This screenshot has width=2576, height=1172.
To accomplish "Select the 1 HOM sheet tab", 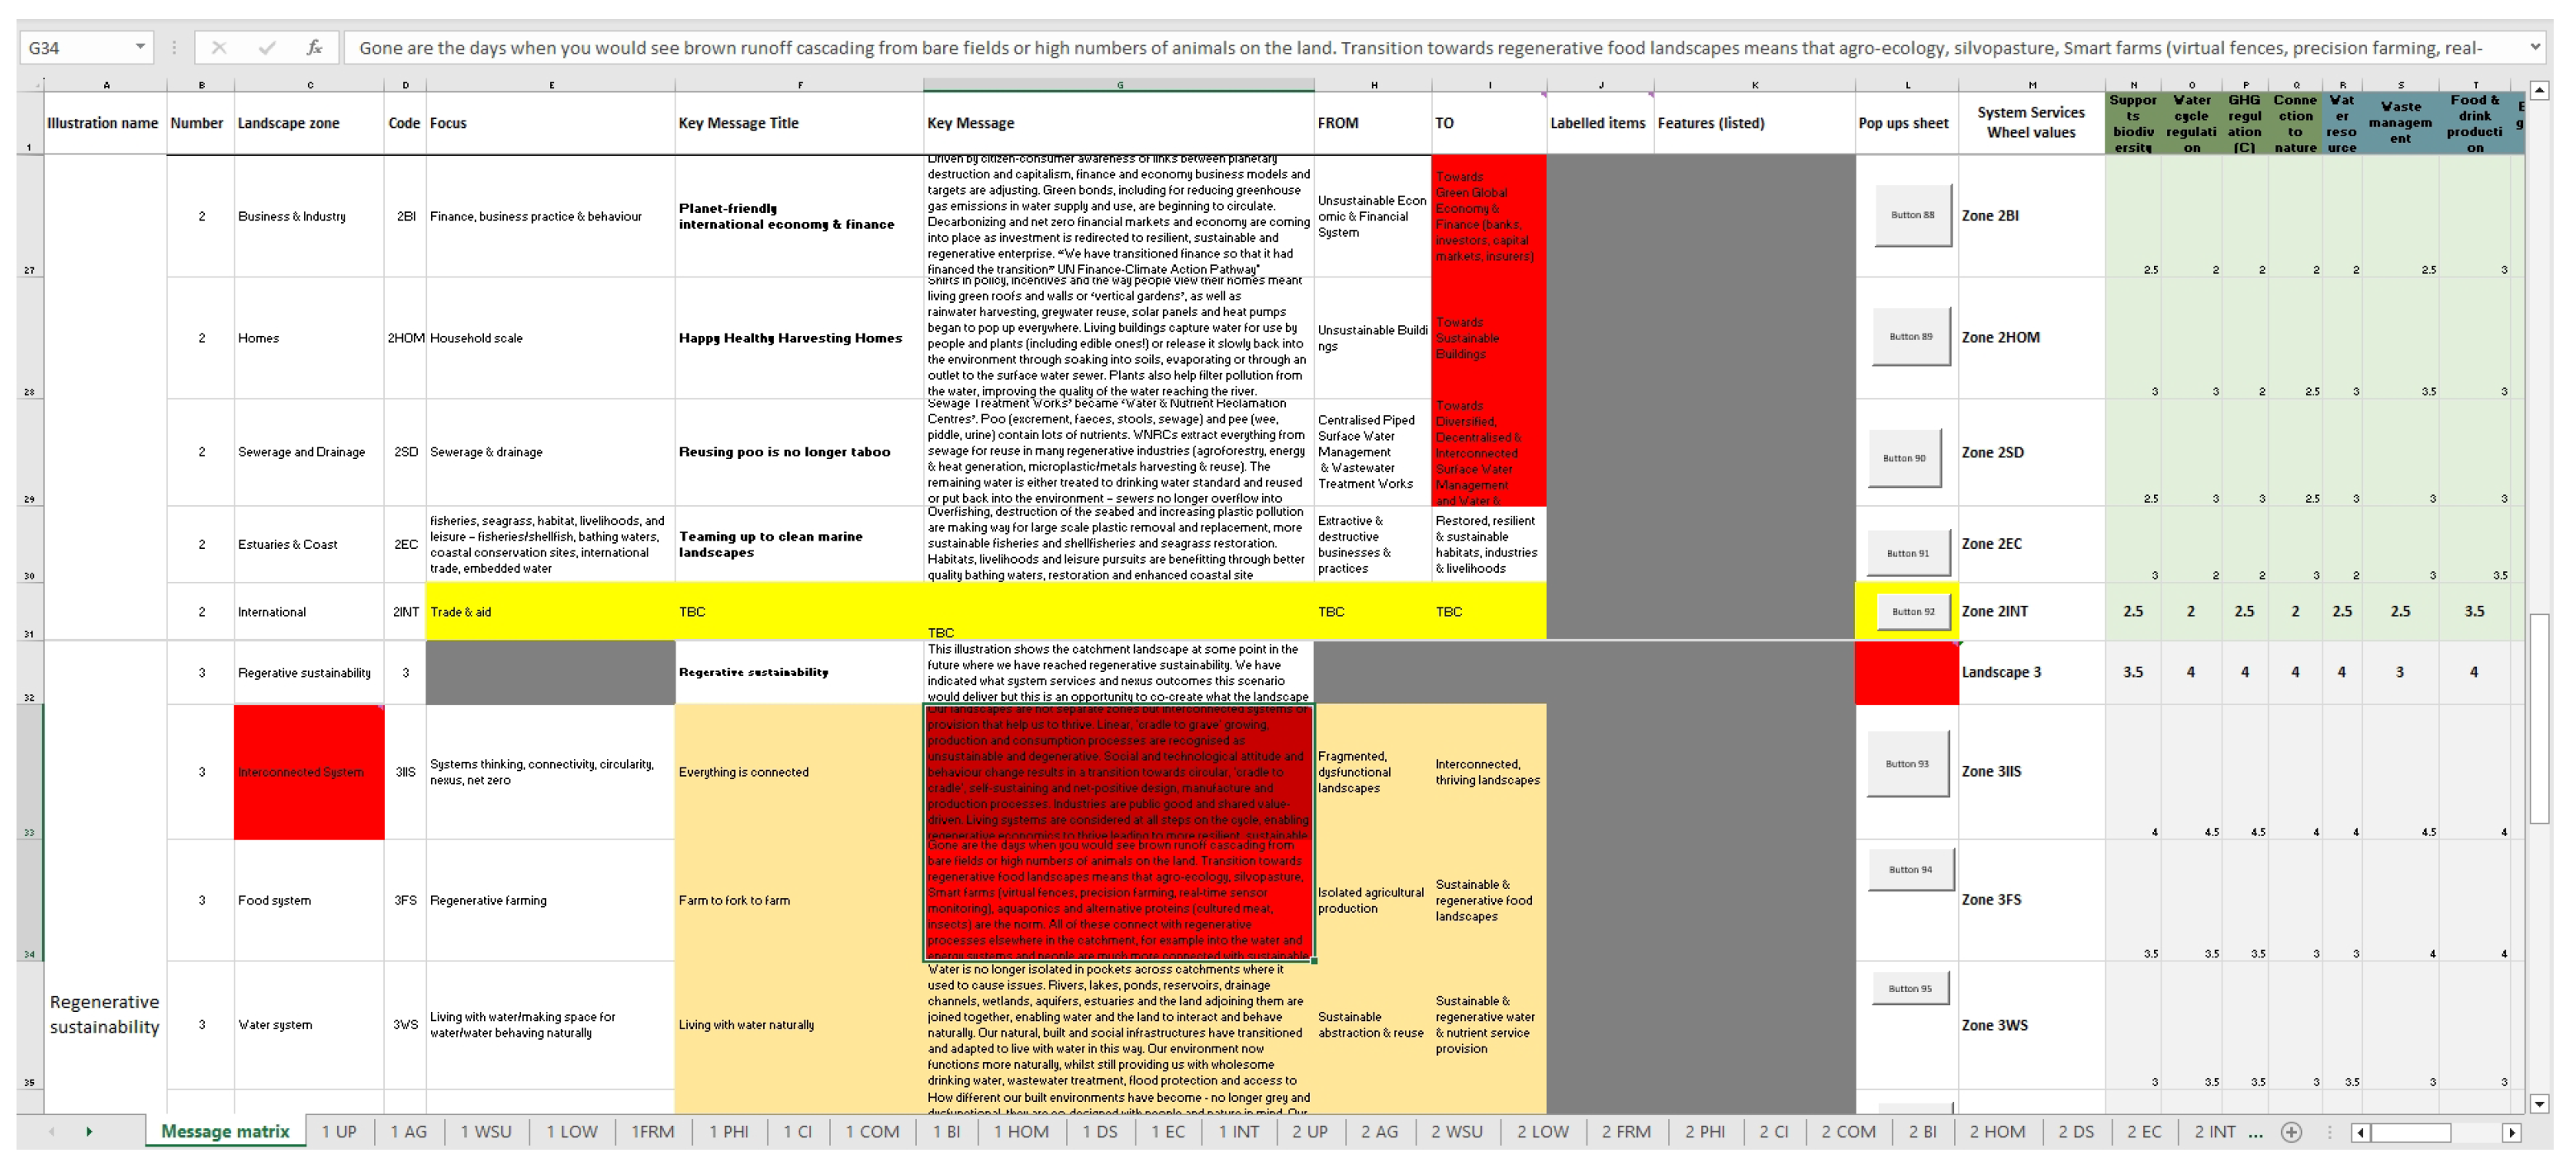I will pyautogui.click(x=1021, y=1132).
